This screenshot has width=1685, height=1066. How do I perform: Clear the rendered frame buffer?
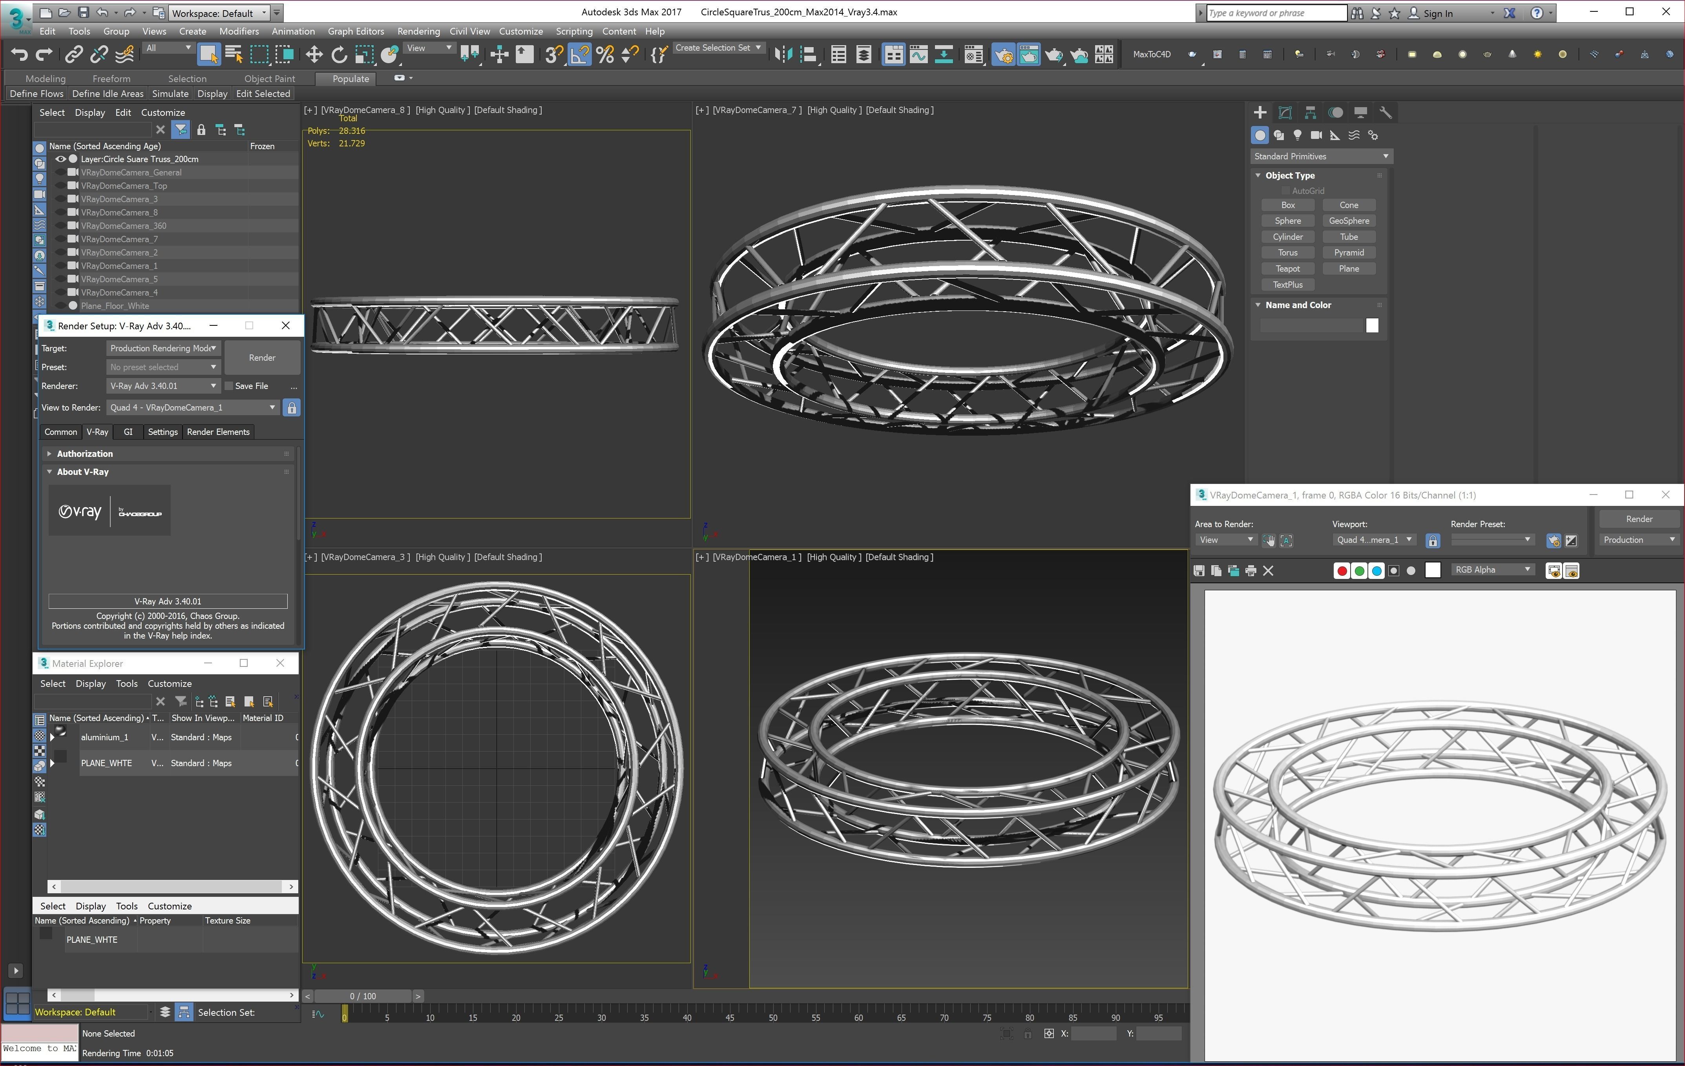click(x=1268, y=571)
